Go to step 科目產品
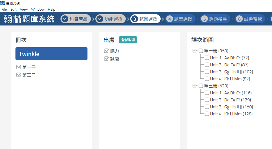The width and height of the screenshot is (272, 149). (x=76, y=19)
